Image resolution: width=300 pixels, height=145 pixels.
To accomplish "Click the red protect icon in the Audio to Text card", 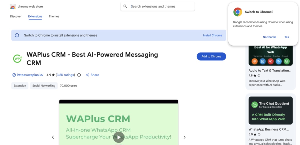I will [x=270, y=61].
